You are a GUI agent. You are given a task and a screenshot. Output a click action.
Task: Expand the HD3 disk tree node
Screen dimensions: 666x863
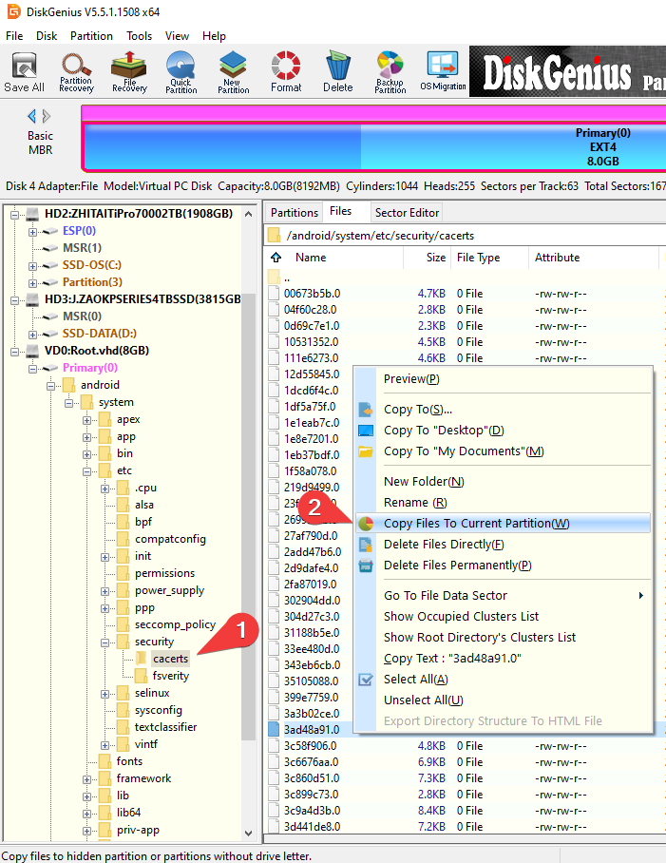[x=16, y=299]
